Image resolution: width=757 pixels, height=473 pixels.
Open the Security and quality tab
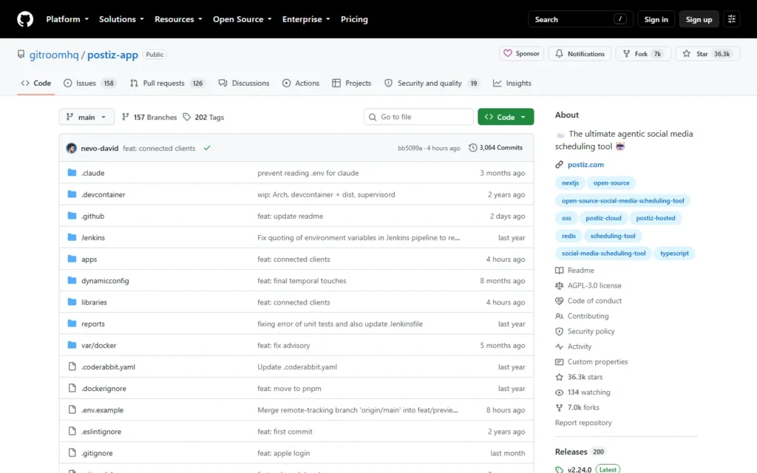[x=432, y=83]
